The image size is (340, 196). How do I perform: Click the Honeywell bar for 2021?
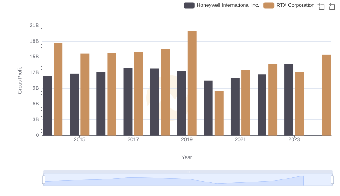coord(235,106)
